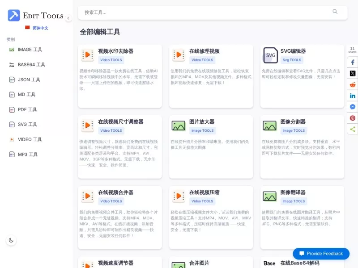Share the page on Pinterest
Viewport: 358px width, 268px height.
click(x=353, y=118)
